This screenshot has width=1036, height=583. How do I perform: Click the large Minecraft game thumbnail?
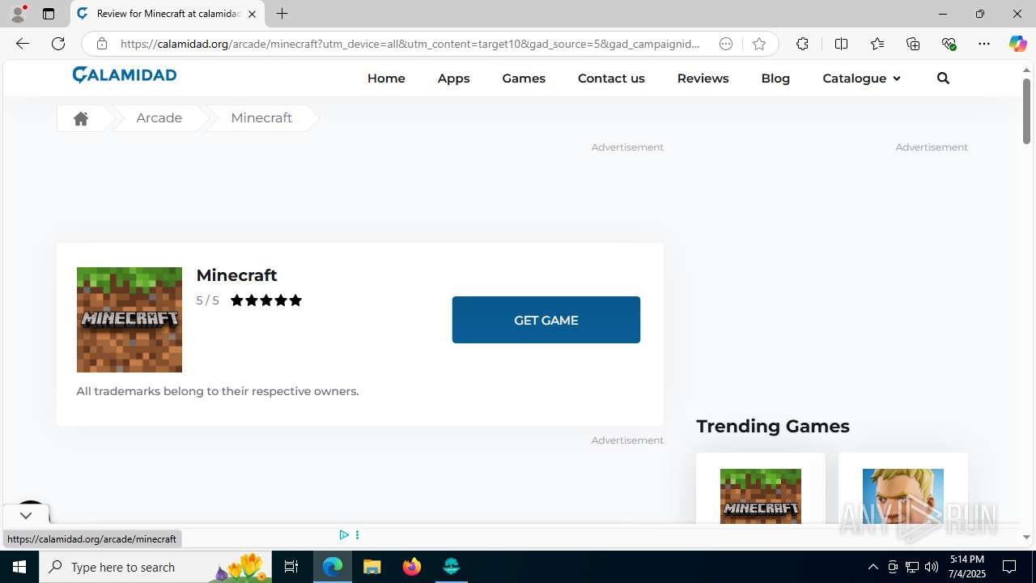coord(129,320)
